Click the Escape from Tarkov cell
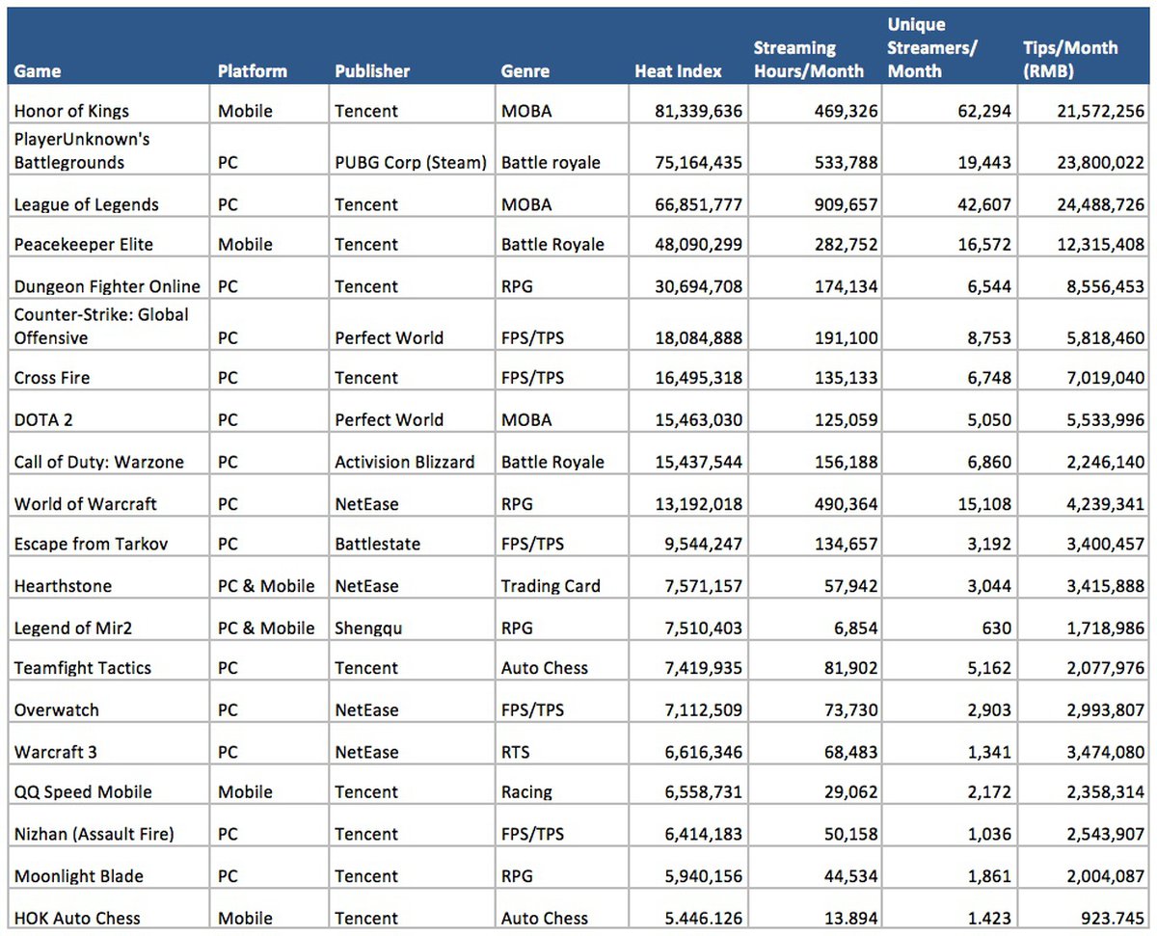 pos(91,544)
